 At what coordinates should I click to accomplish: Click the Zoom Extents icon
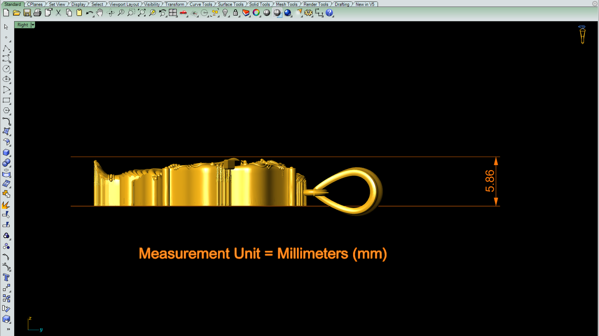[x=142, y=13]
